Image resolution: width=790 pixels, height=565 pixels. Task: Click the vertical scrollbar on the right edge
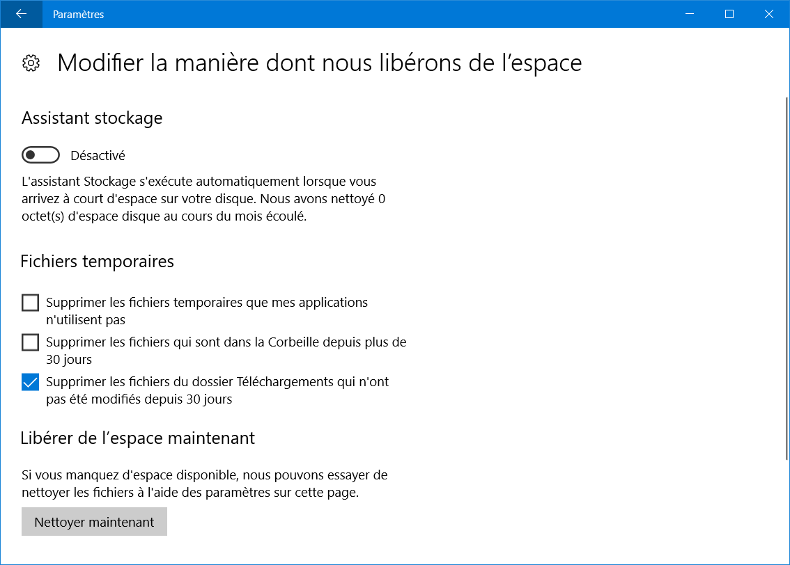coord(787,279)
